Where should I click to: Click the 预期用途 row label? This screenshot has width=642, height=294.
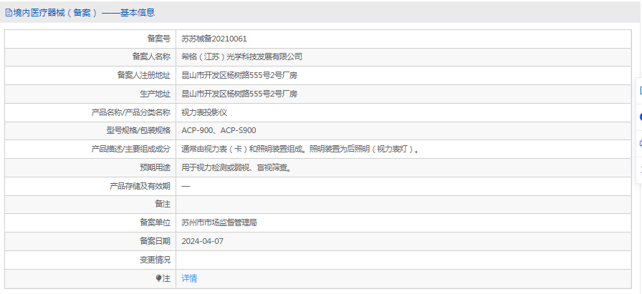(x=155, y=167)
